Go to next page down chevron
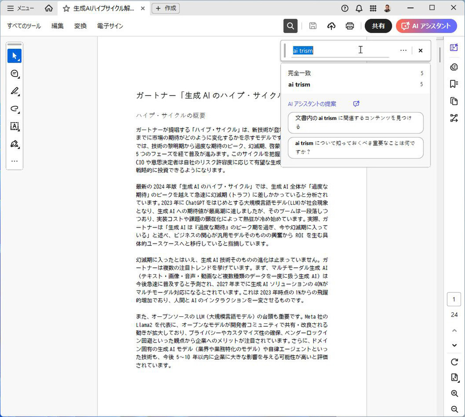This screenshot has width=465, height=417. pos(454,345)
